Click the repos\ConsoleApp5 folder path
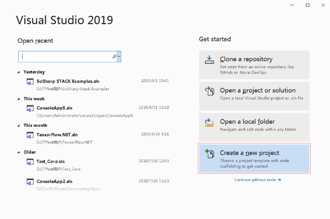Screen dimensions: 330x219 pos(85,116)
